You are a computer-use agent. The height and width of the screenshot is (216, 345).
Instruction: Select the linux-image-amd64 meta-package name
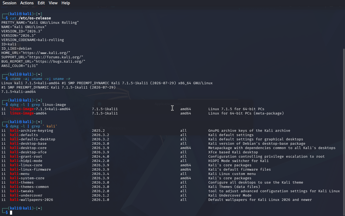point(28,113)
